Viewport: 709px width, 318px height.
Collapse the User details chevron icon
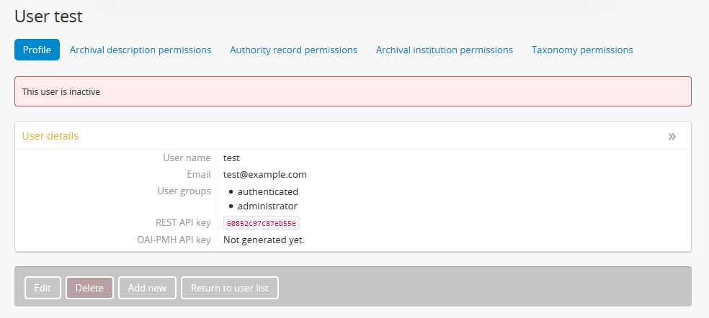click(672, 136)
